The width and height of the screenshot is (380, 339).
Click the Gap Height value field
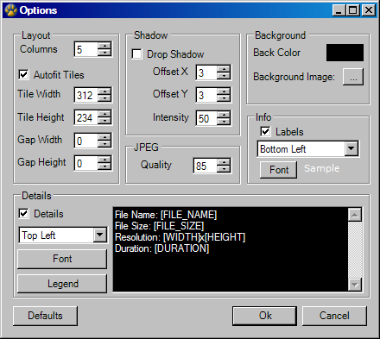click(x=85, y=163)
